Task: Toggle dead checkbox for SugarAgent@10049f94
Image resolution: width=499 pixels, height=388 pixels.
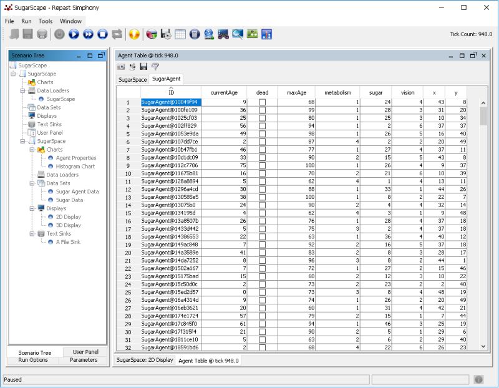Action: 262,102
